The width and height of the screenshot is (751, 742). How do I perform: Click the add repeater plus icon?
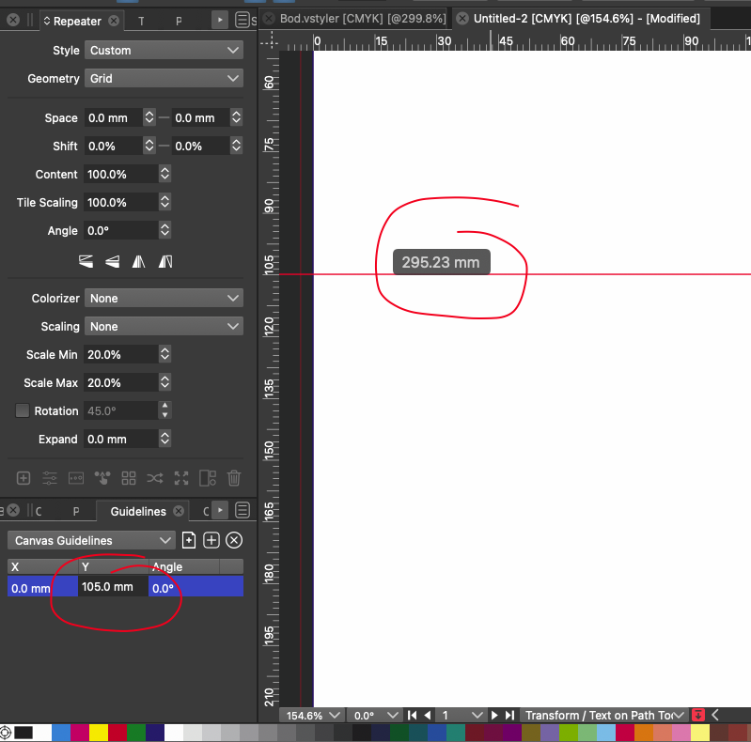23,478
